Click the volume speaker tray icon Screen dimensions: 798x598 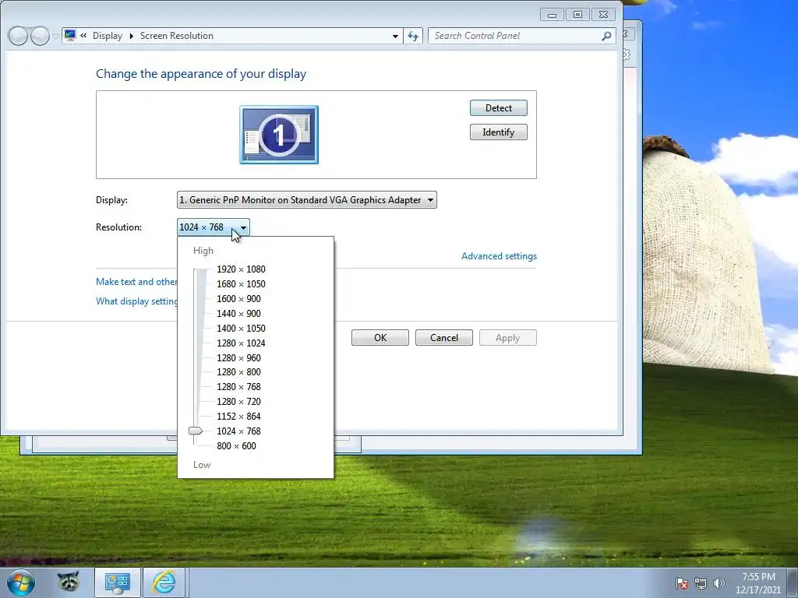[719, 583]
